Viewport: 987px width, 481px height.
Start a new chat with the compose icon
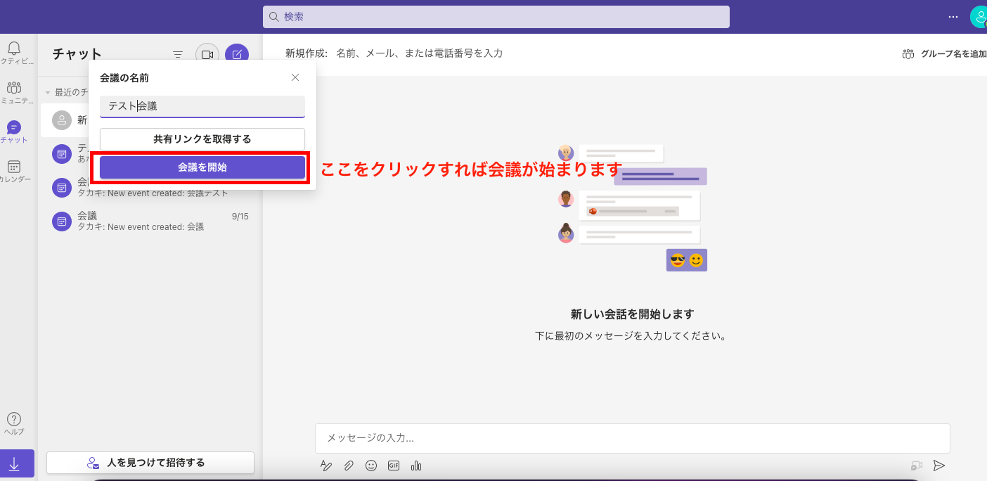click(237, 53)
